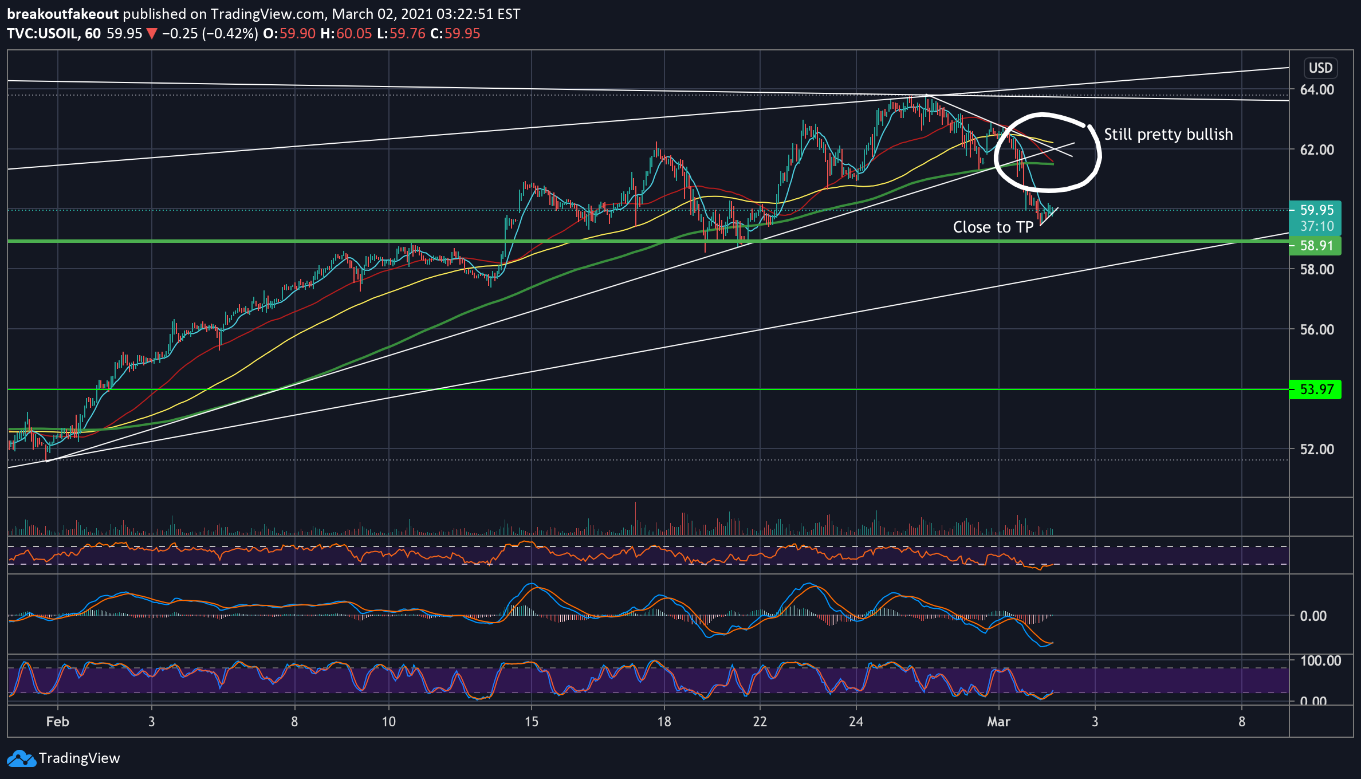This screenshot has width=1361, height=779.
Task: Click the USD currency badge
Action: click(1320, 68)
